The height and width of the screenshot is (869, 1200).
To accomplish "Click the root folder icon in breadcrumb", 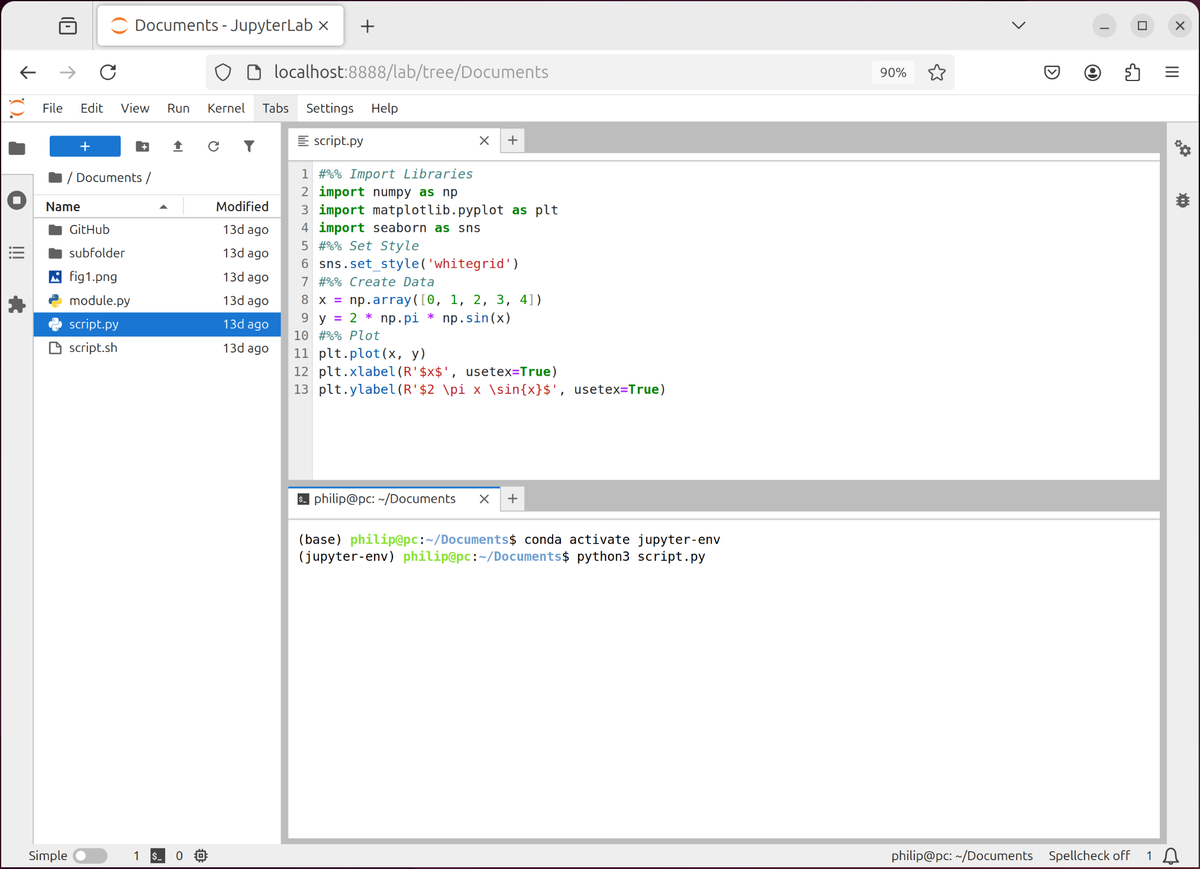I will [56, 177].
